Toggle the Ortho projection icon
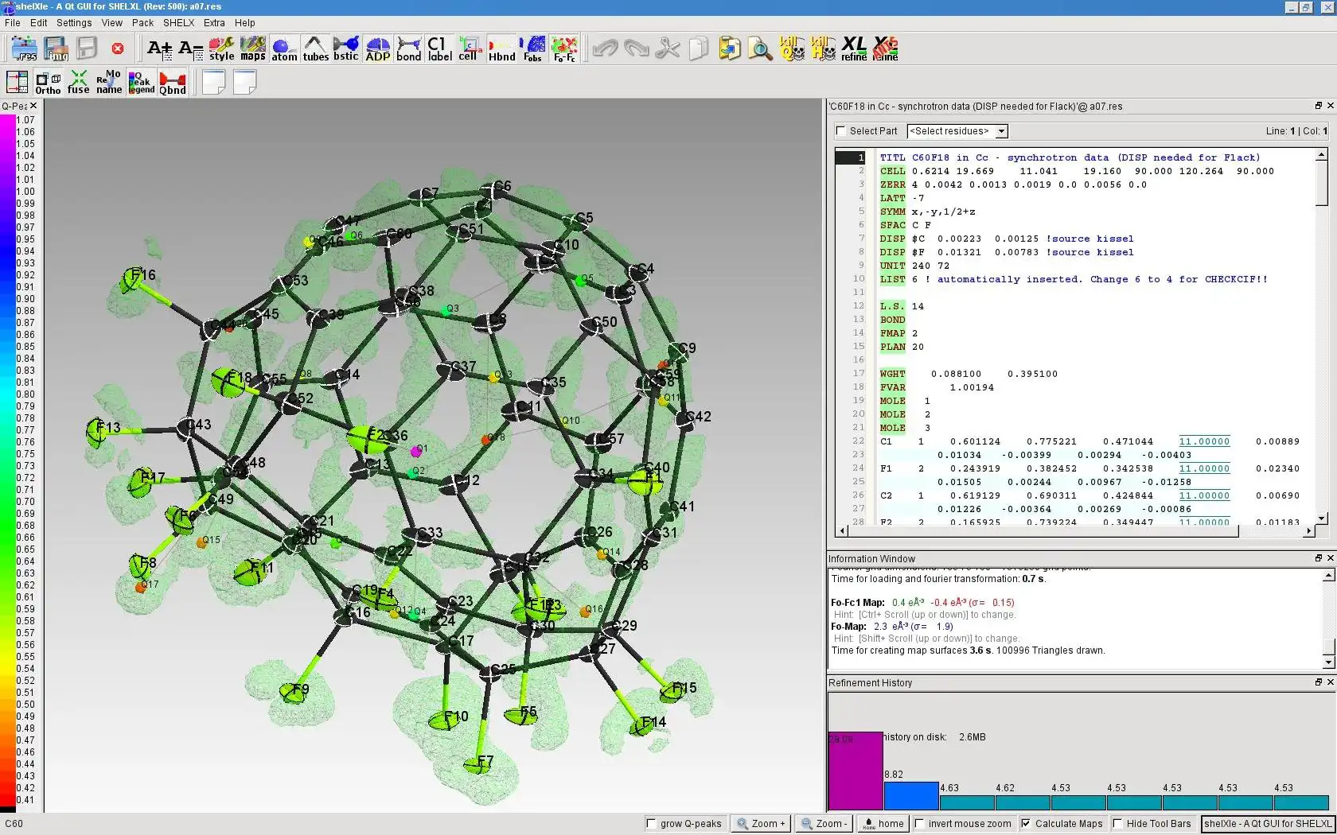The image size is (1337, 835). pyautogui.click(x=48, y=82)
